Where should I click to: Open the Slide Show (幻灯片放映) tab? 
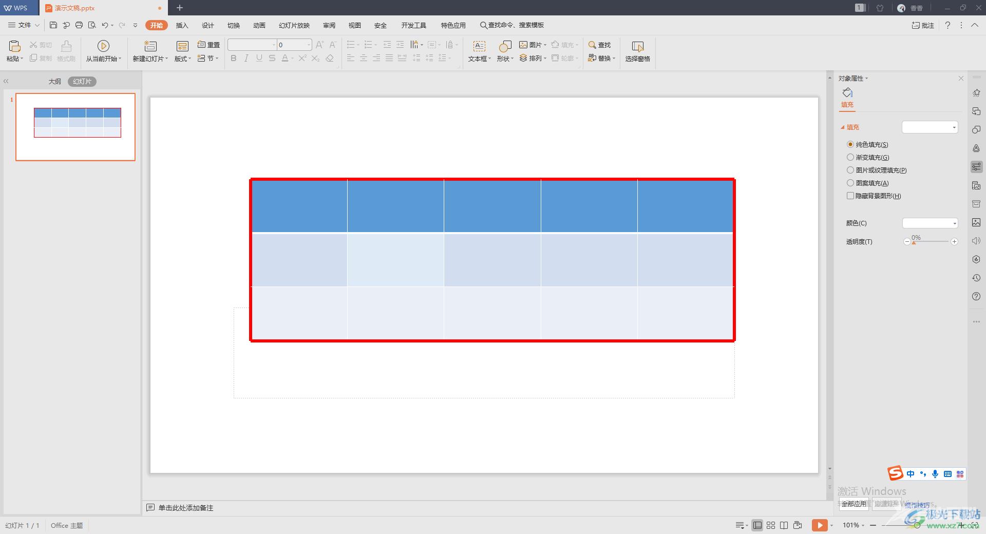click(294, 25)
